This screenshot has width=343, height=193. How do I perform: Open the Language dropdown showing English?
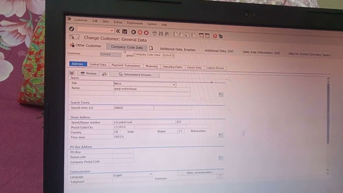pos(151,174)
